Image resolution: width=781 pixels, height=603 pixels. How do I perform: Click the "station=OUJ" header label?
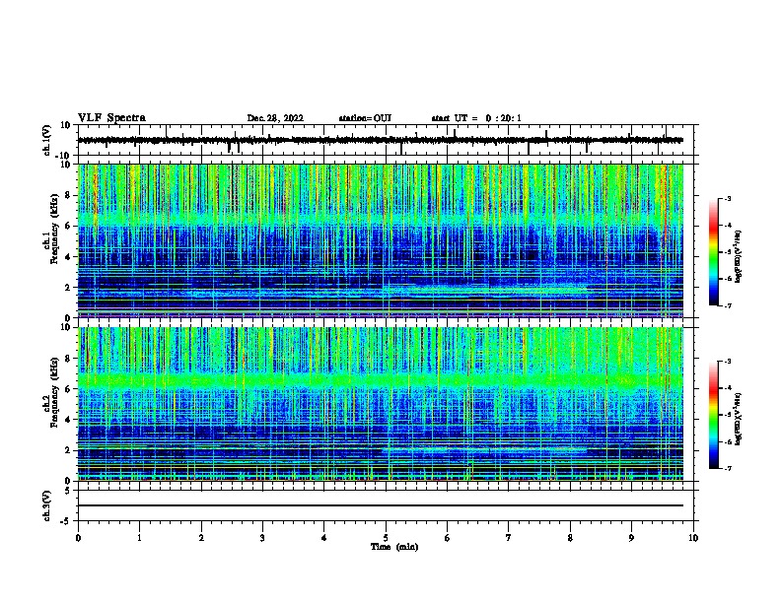[x=365, y=118]
